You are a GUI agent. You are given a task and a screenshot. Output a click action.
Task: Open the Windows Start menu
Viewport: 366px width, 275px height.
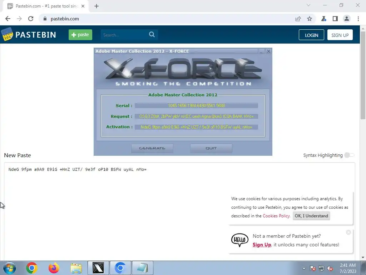pyautogui.click(x=10, y=268)
